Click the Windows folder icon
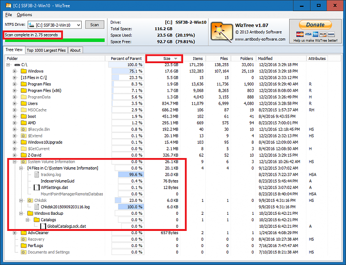 tap(24, 71)
